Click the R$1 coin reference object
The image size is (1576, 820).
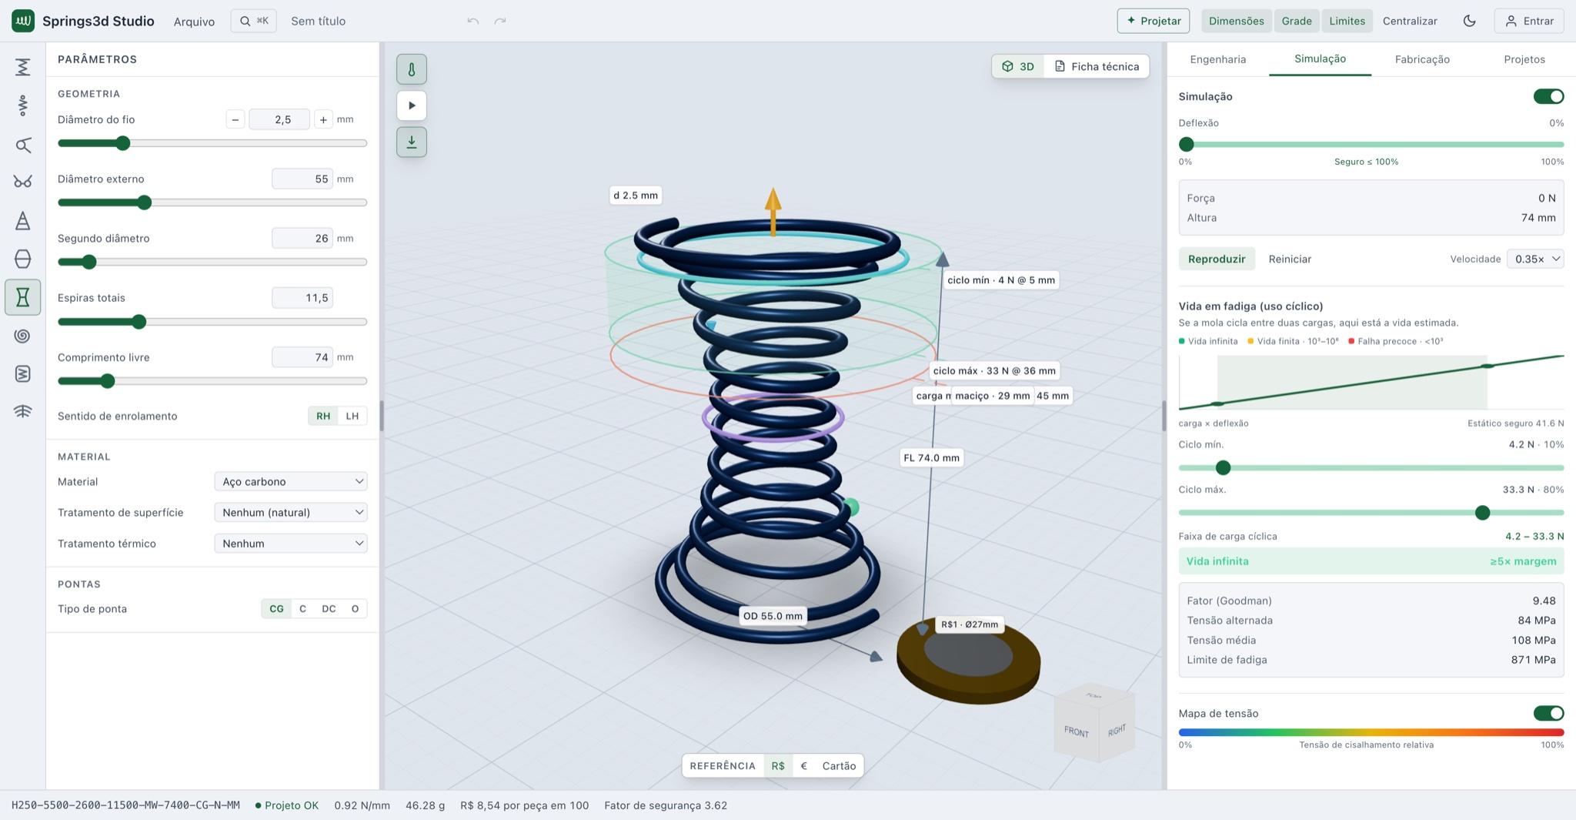tap(968, 661)
